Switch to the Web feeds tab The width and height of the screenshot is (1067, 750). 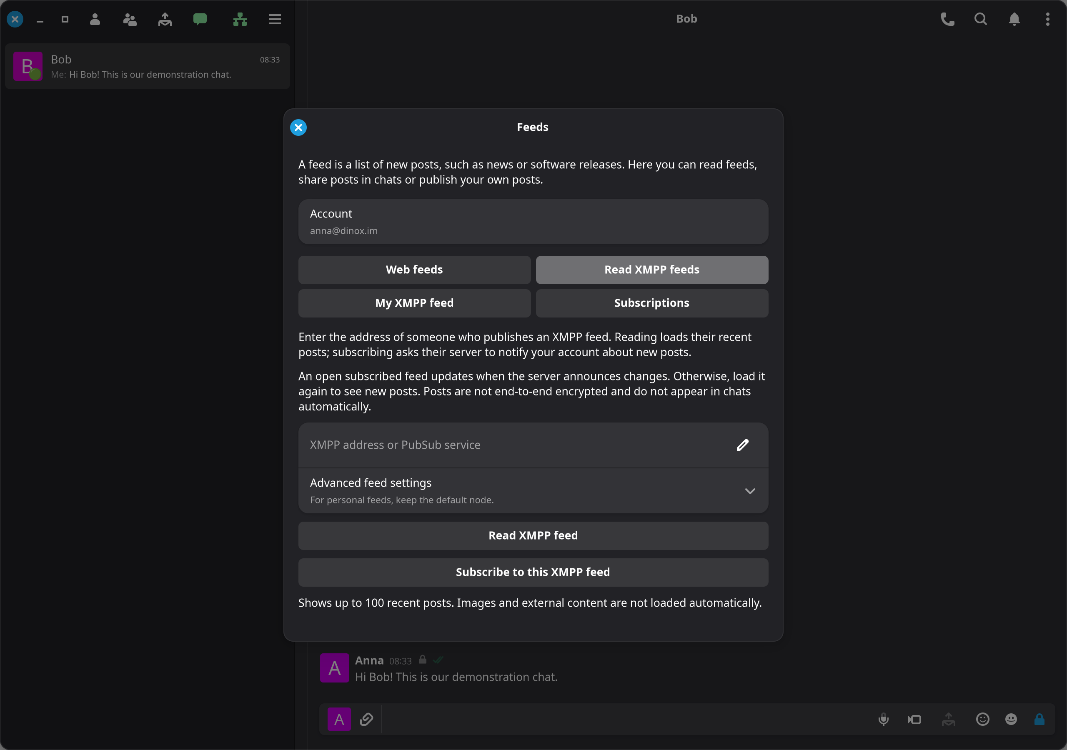pos(414,270)
